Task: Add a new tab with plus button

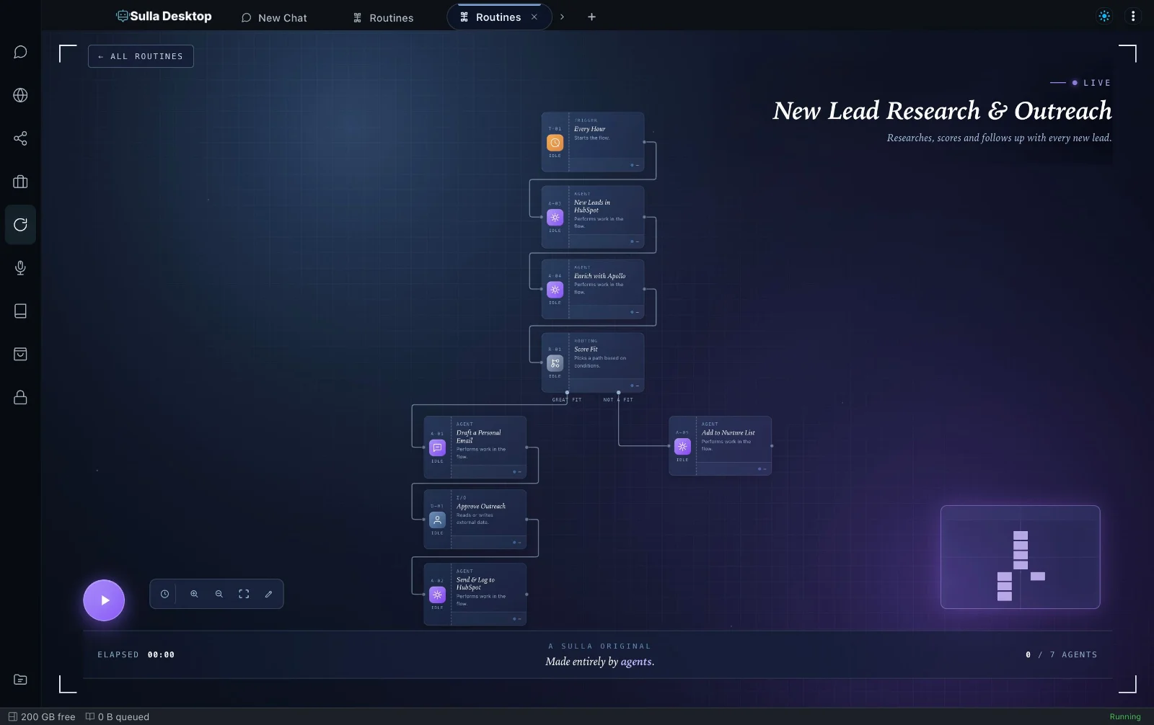Action: point(591,17)
